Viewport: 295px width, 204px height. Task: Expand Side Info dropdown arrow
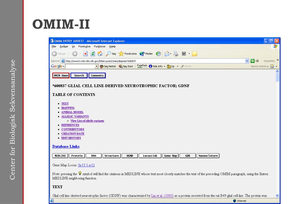164,66
